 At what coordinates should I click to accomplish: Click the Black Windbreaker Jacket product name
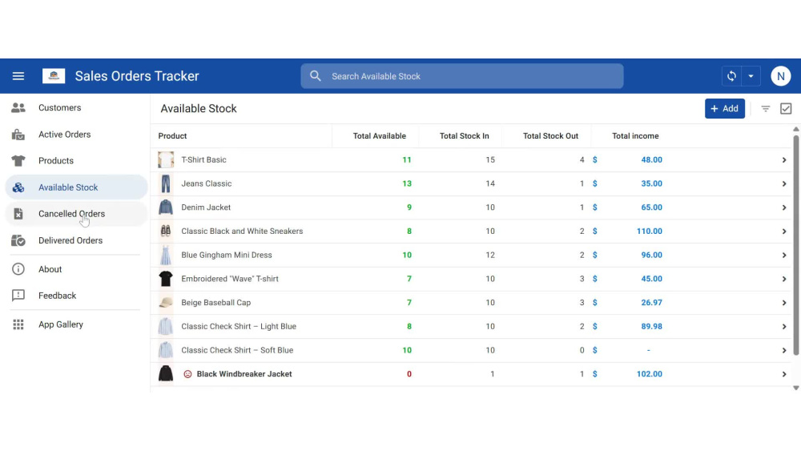244,374
